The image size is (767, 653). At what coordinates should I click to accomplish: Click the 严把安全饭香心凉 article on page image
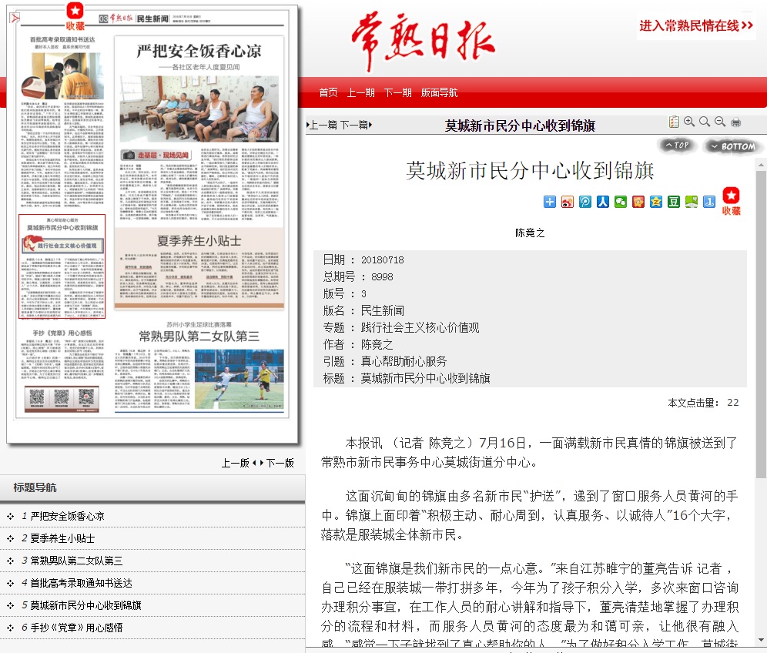199,131
